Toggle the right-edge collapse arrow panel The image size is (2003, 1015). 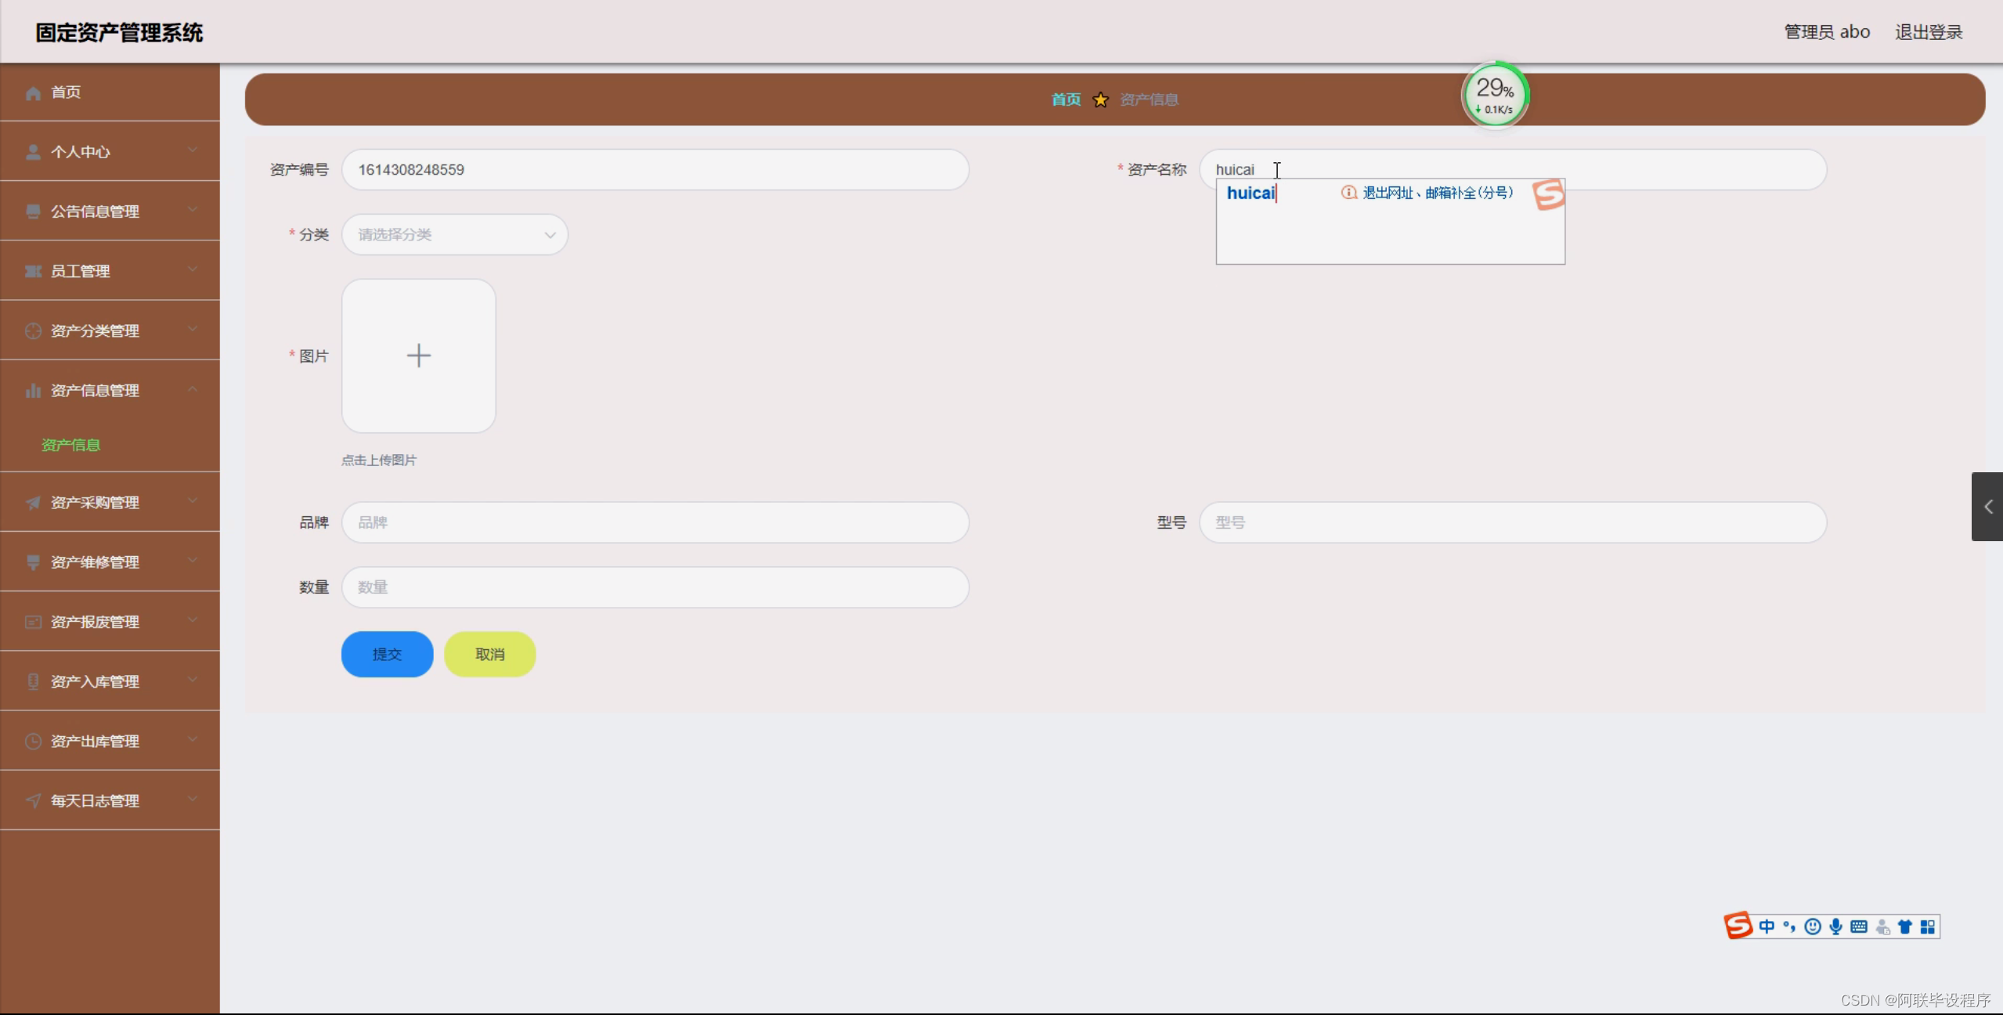(1987, 507)
